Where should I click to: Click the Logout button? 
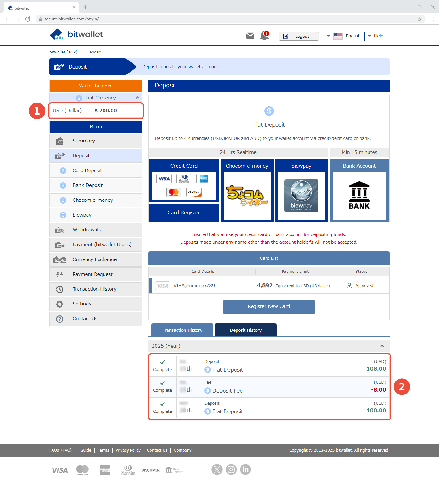point(299,36)
